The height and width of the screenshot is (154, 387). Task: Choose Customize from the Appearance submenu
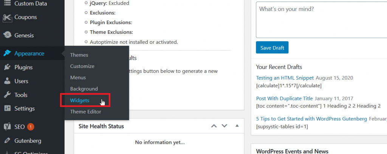pos(82,66)
